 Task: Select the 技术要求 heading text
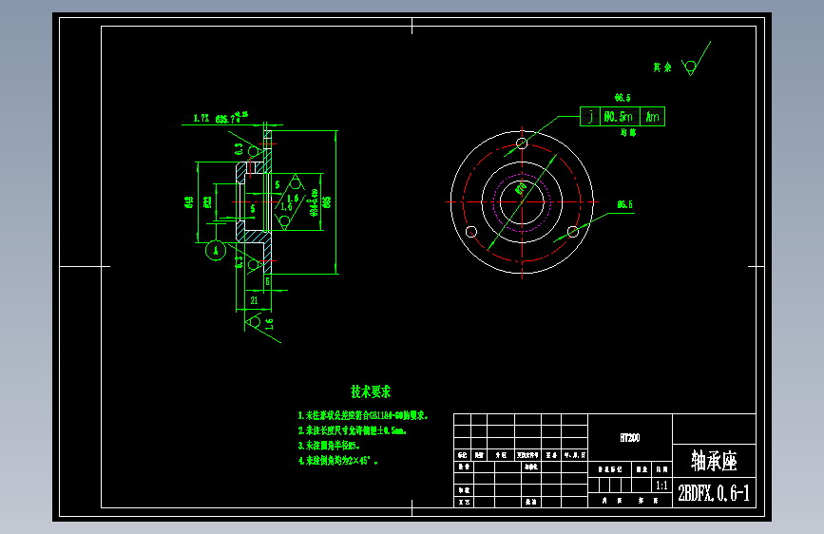(x=371, y=391)
